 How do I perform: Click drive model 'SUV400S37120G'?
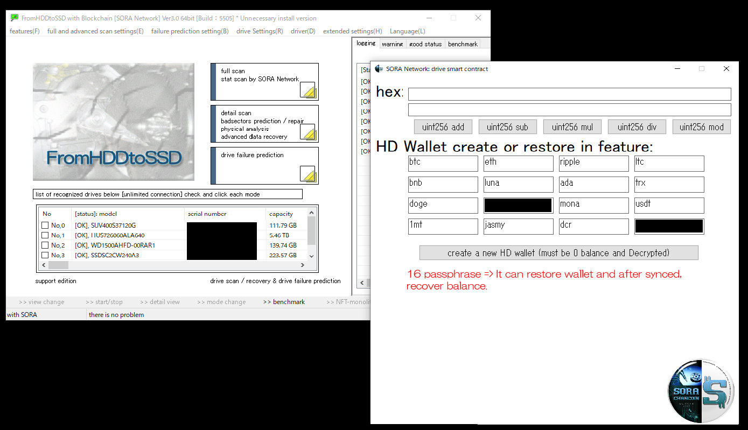[x=114, y=225]
